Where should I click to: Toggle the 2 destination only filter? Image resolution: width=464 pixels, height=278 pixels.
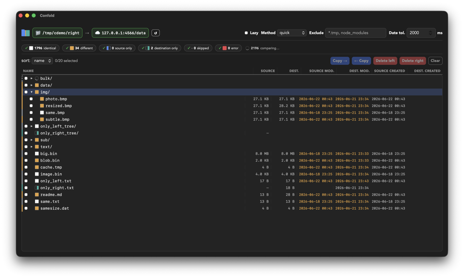click(160, 48)
